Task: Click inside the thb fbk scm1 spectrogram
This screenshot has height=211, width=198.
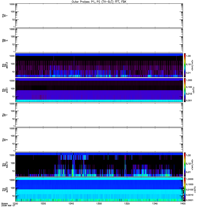Action: [x=99, y=90]
